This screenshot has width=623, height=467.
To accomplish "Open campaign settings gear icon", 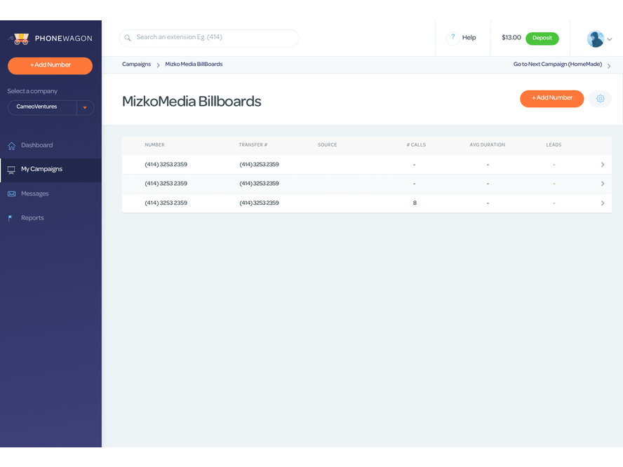I will click(x=600, y=98).
